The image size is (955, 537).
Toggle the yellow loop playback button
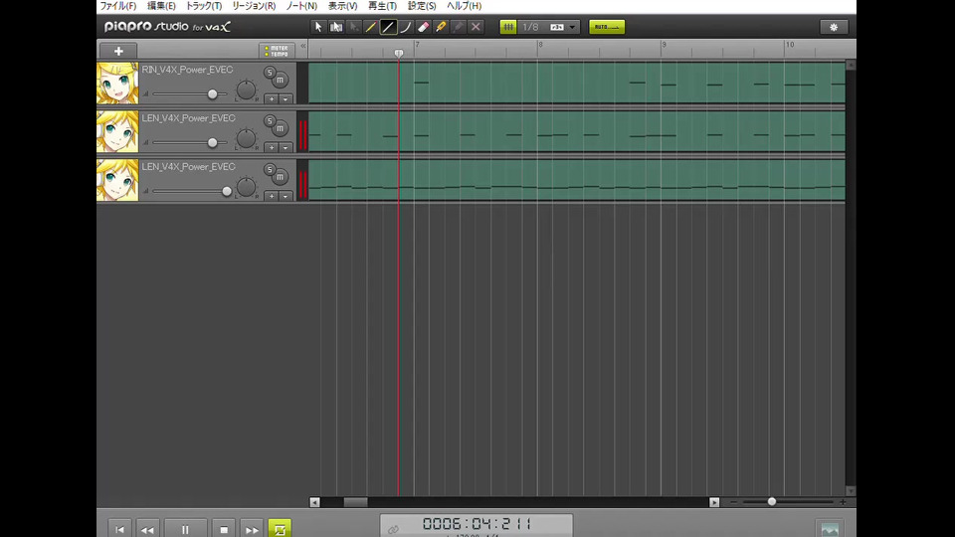[x=280, y=529]
